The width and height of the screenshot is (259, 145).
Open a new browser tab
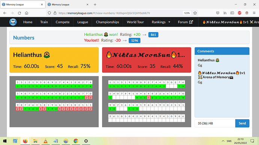(x=95, y=4)
